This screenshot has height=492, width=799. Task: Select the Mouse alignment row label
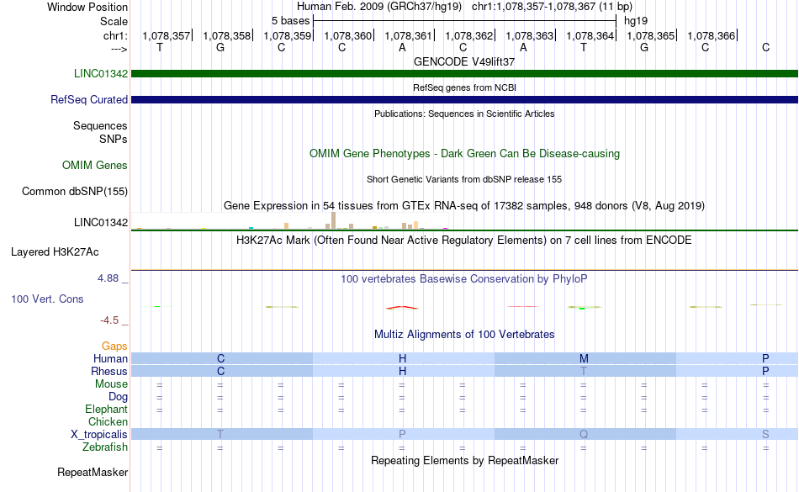coord(111,384)
